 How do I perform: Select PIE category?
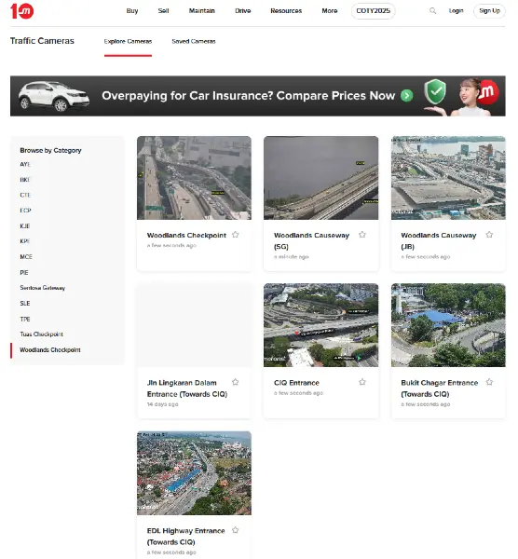point(24,272)
